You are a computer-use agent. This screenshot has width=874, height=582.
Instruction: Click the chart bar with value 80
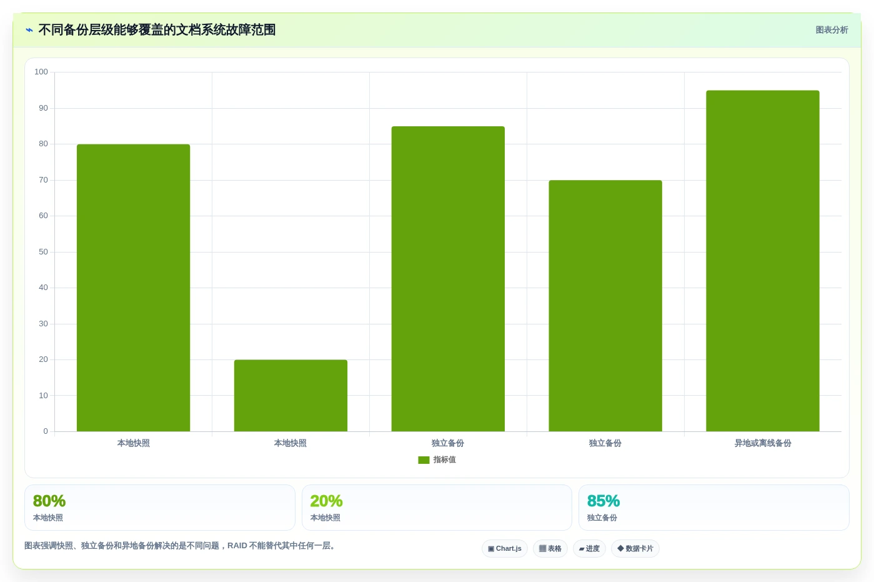[x=133, y=288]
